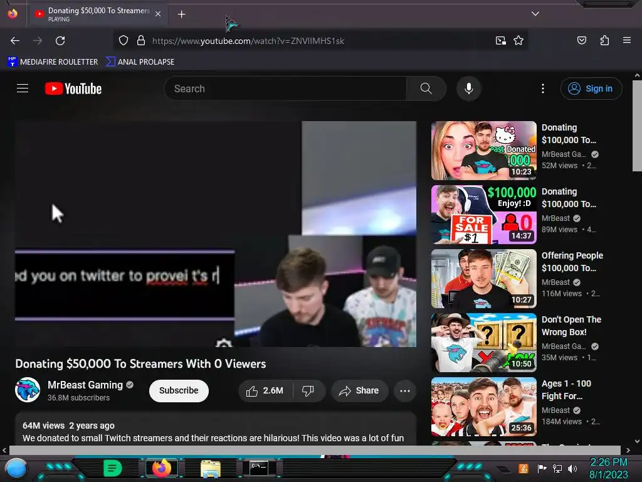Screen dimensions: 642x482
Task: Click the Offering People $100,000 To title
Action: click(x=572, y=262)
